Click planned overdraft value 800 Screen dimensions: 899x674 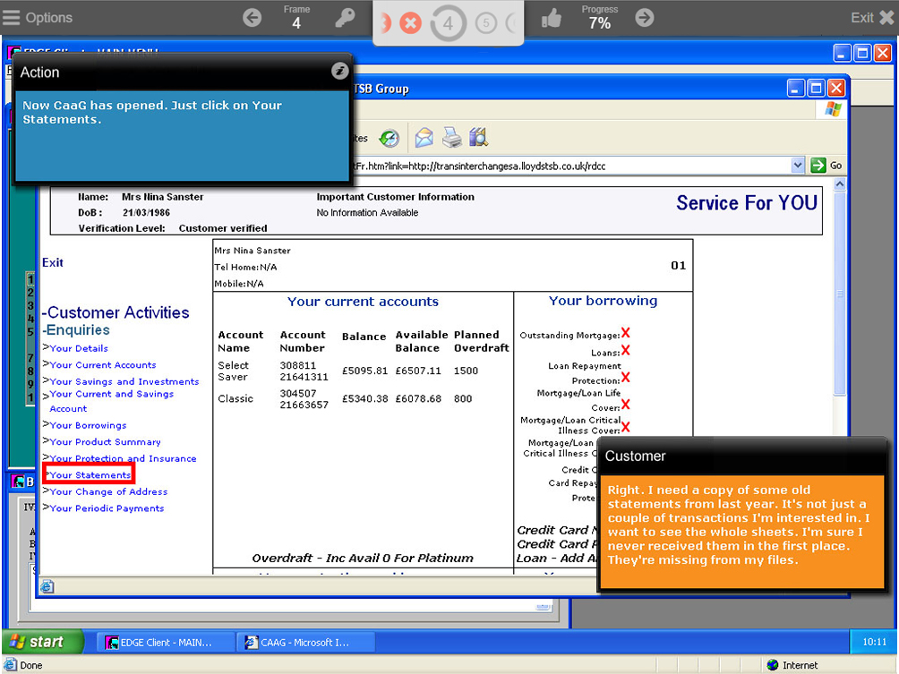point(463,398)
